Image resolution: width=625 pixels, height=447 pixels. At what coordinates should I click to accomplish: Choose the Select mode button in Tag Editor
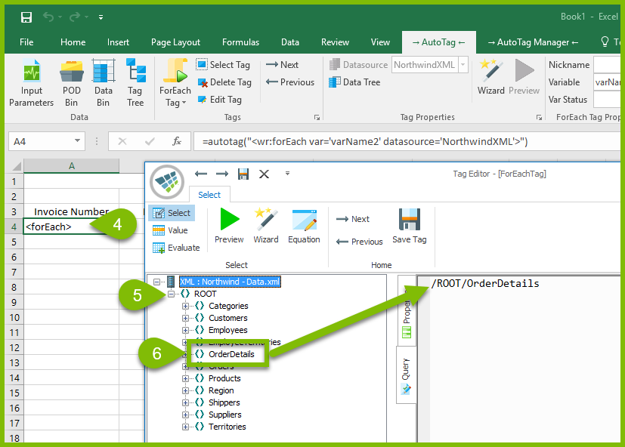click(172, 213)
